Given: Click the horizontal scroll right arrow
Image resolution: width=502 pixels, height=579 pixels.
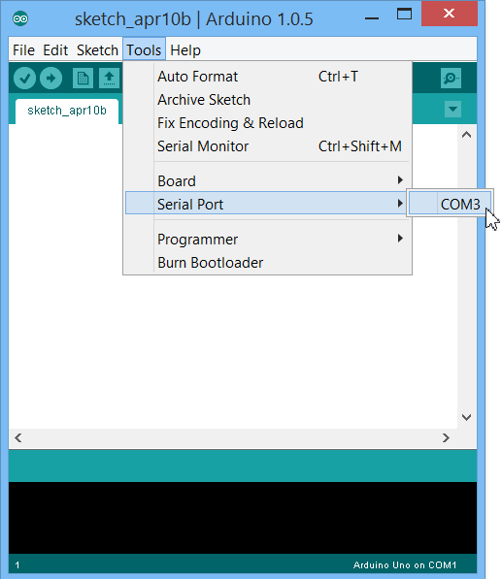Looking at the screenshot, I should tap(446, 438).
